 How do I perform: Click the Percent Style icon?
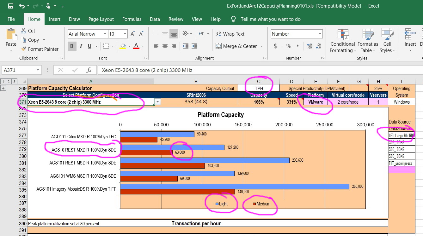289,46
